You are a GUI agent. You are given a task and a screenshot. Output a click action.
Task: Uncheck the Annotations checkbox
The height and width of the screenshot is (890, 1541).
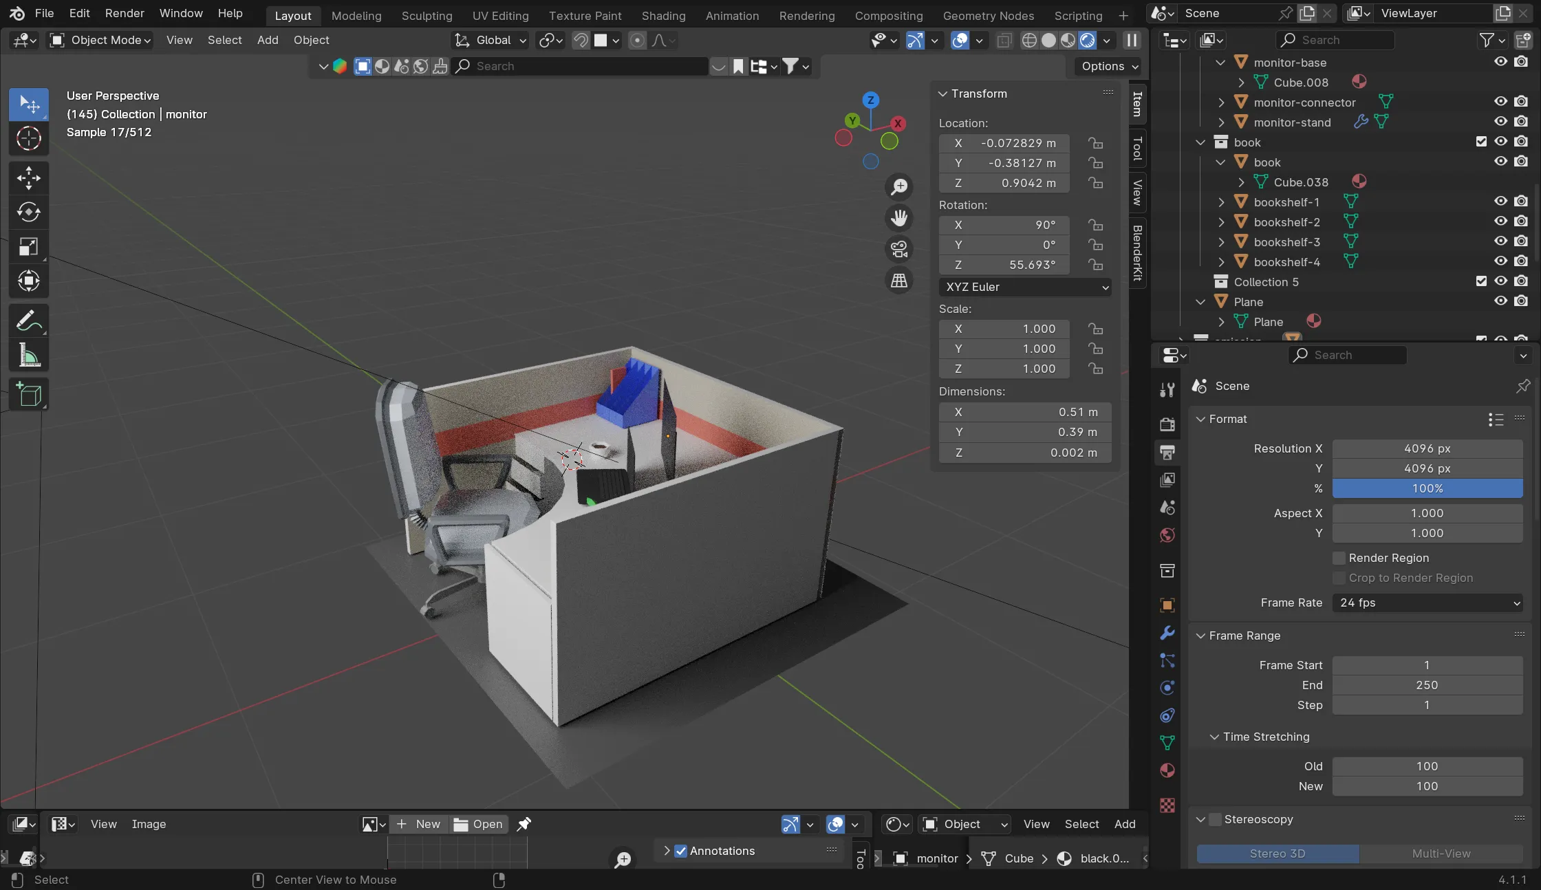681,851
